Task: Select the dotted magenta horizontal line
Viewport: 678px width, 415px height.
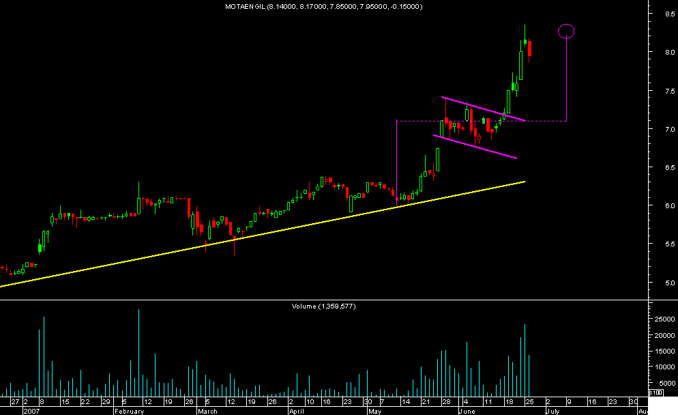Action: pyautogui.click(x=482, y=121)
